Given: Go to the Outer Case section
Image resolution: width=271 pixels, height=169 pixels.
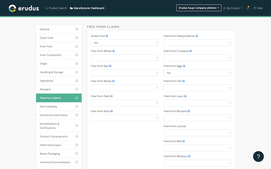Looking at the screenshot, I should click(59, 38).
